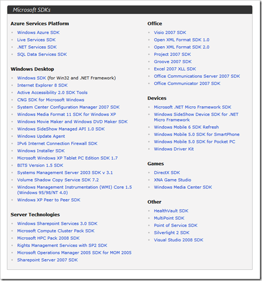262x281 pixels.
Task: Open Groove 2007 SDK
Action: [x=173, y=62]
